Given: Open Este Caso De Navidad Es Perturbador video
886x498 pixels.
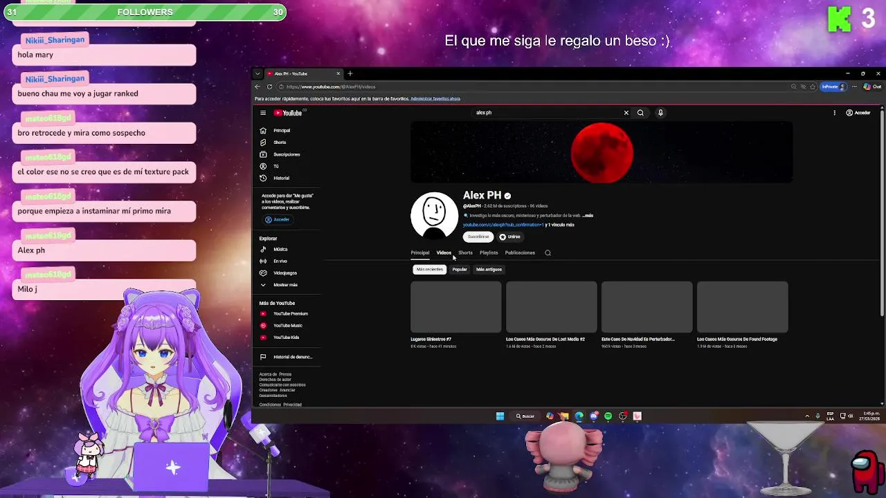Looking at the screenshot, I should [x=647, y=307].
